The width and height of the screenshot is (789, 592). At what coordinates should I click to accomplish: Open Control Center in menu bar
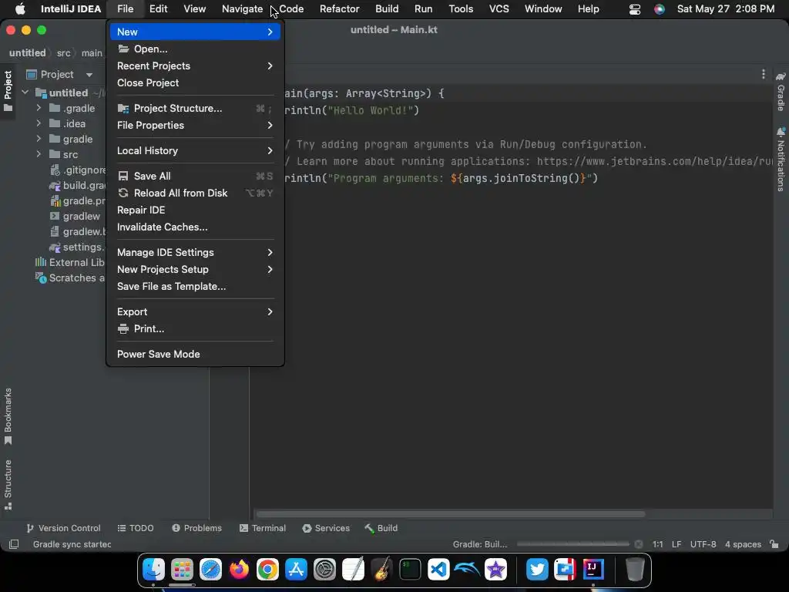tap(635, 9)
